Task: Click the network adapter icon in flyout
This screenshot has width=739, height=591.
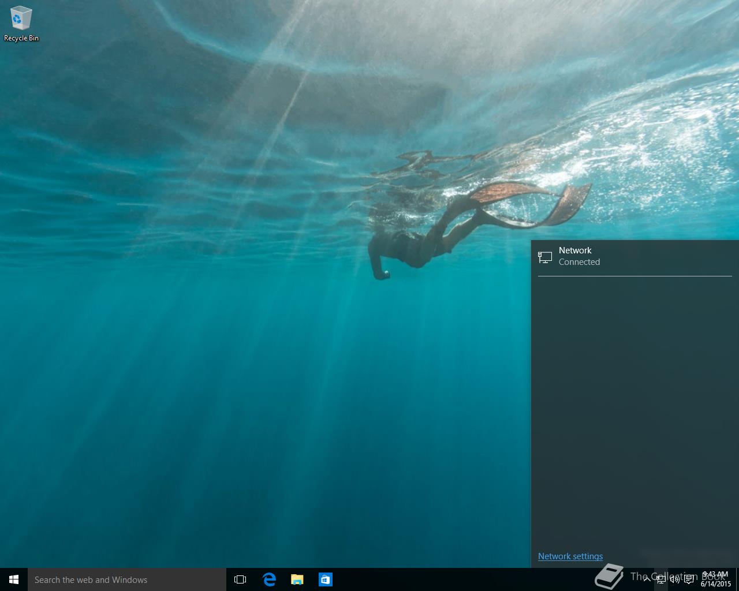Action: pyautogui.click(x=545, y=257)
